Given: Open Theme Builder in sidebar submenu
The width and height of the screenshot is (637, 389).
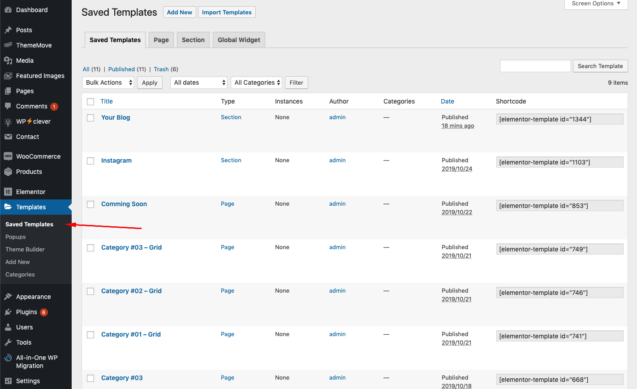Looking at the screenshot, I should (25, 249).
